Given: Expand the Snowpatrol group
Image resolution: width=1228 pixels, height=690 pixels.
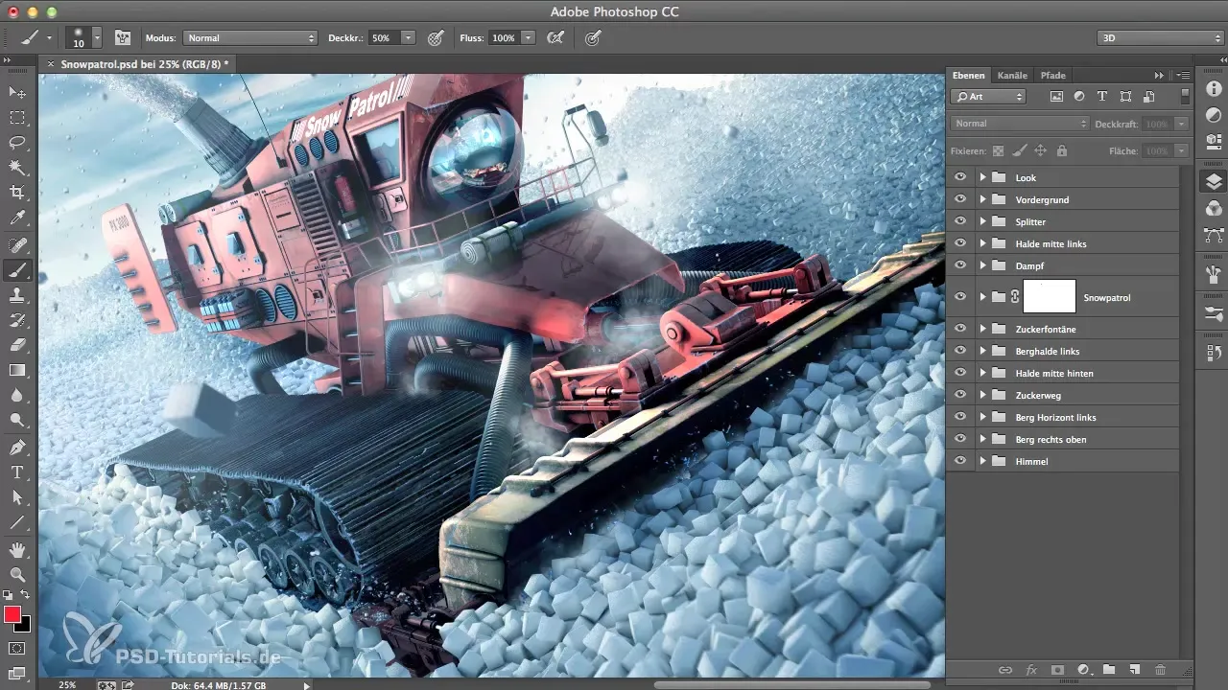Looking at the screenshot, I should tap(982, 297).
